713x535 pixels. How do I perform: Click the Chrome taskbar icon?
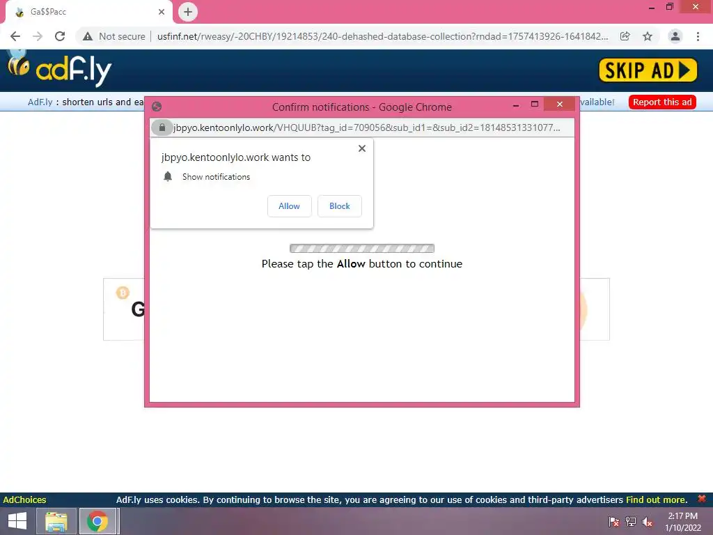[97, 521]
